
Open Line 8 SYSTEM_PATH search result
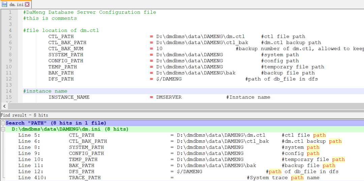[x=86, y=147]
